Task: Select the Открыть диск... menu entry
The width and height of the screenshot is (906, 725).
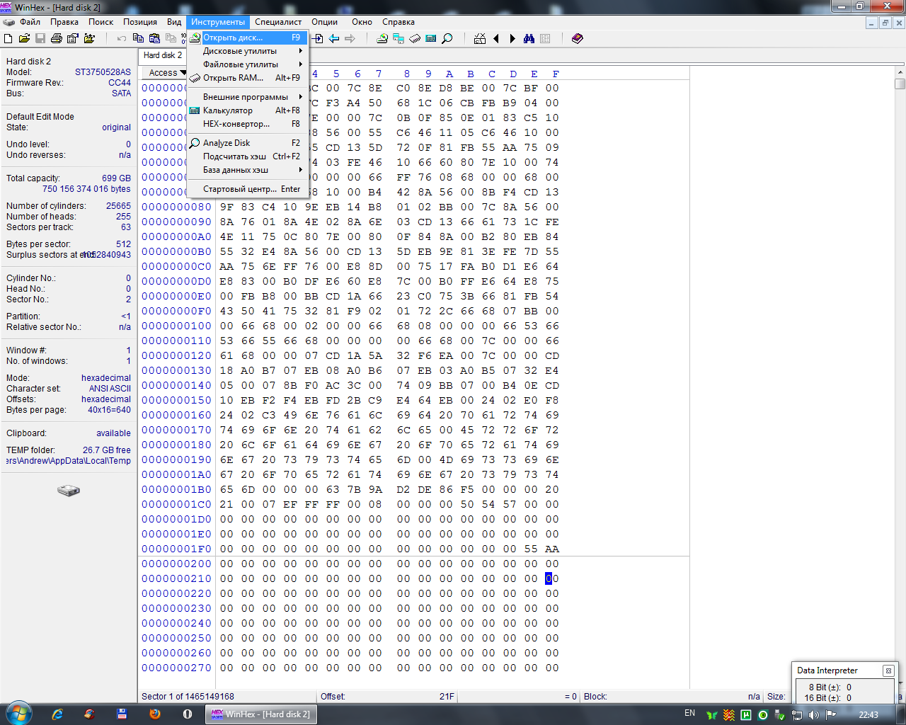Action: (247, 38)
